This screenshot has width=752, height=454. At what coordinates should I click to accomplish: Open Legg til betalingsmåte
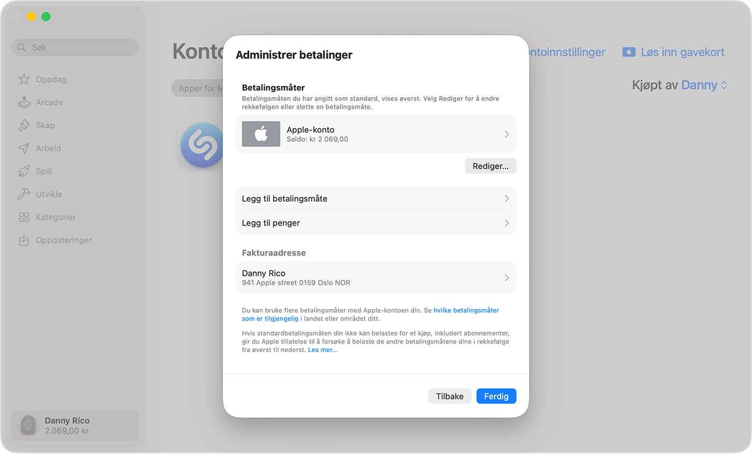376,199
